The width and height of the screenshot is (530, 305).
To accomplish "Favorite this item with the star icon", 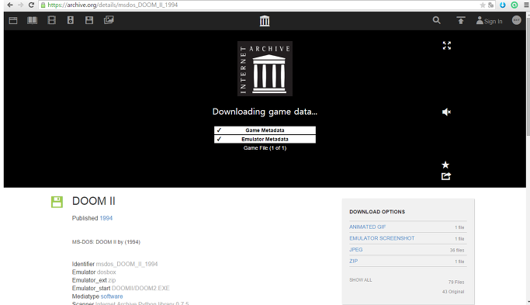I will 445,165.
